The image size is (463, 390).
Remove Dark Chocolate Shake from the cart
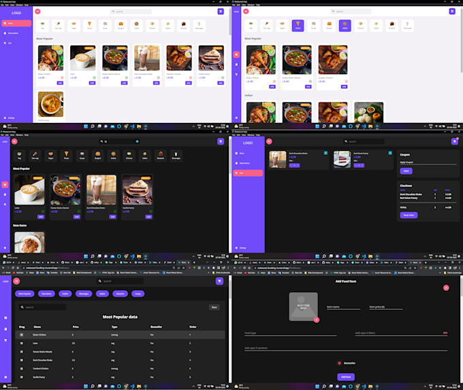click(325, 153)
